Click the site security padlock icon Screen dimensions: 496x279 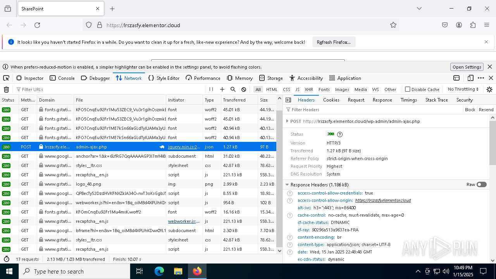click(x=100, y=25)
